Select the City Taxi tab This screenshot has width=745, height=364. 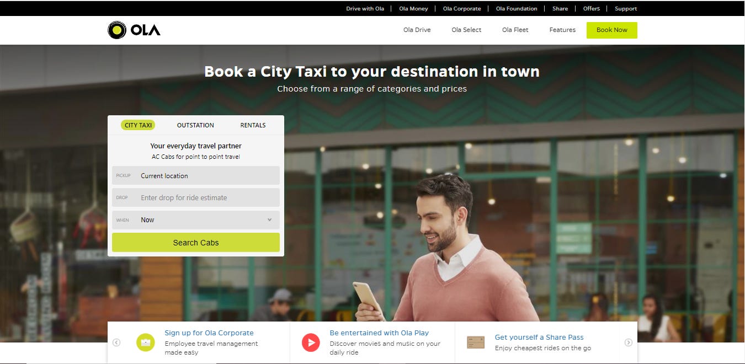tap(138, 125)
